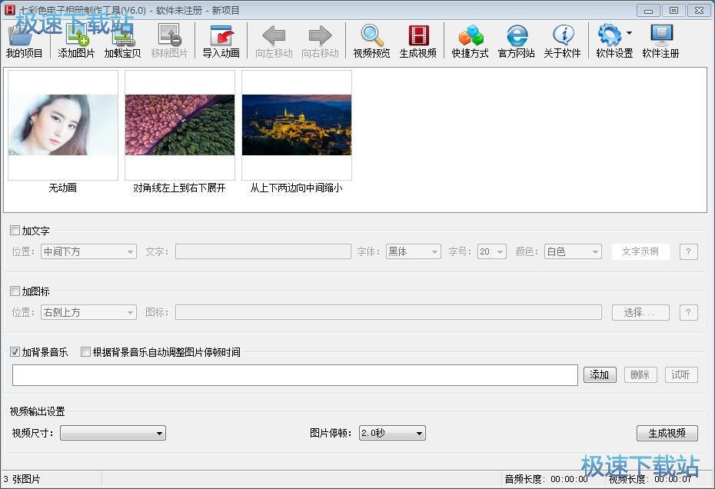Click the help ? button in 加文字 row
Image resolution: width=715 pixels, height=489 pixels.
pos(689,251)
